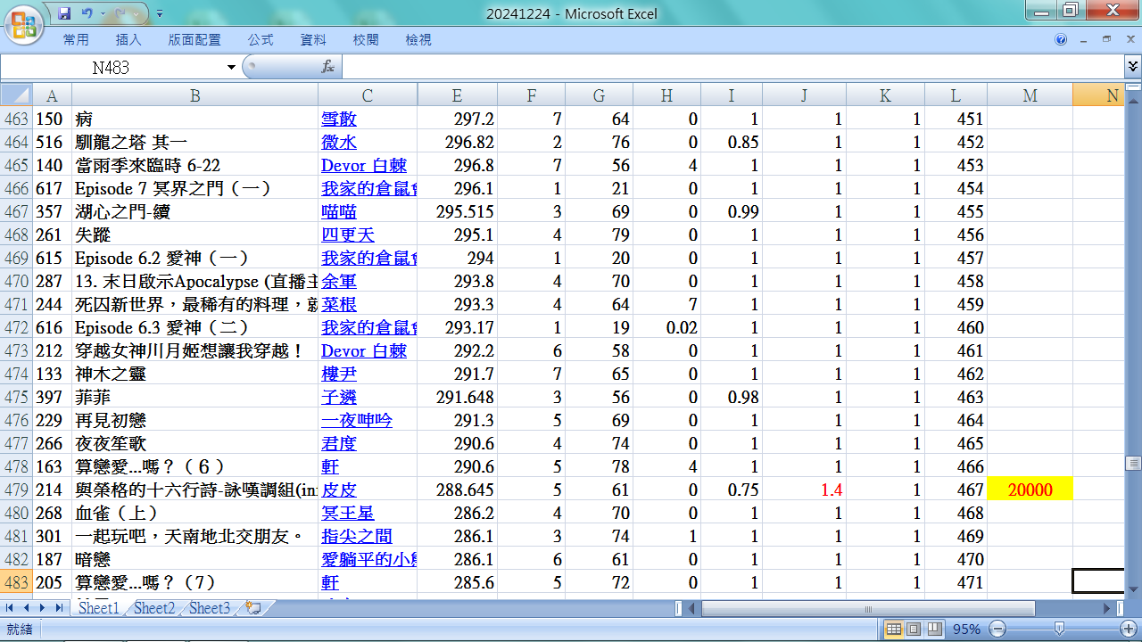Open the 校閱 ribbon tab
Image resolution: width=1142 pixels, height=642 pixels.
tap(366, 40)
